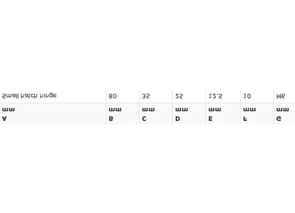
Task: Click column header letter G
Action: pos(279,119)
